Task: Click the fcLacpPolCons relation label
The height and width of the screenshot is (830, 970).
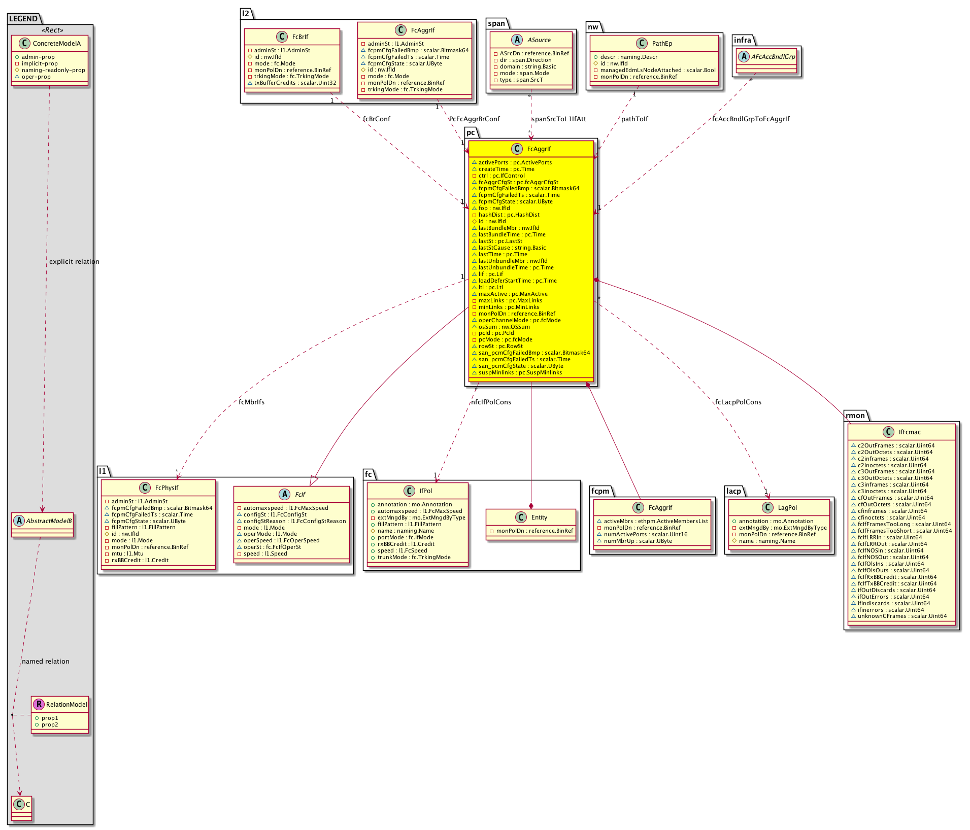Action: (738, 402)
